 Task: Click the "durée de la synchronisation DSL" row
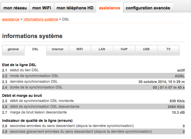(x=36, y=87)
